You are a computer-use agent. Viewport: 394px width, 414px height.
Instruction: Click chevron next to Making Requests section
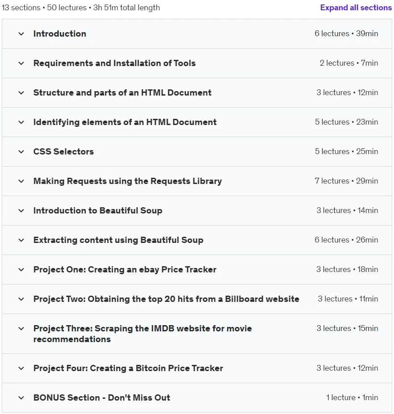click(21, 181)
